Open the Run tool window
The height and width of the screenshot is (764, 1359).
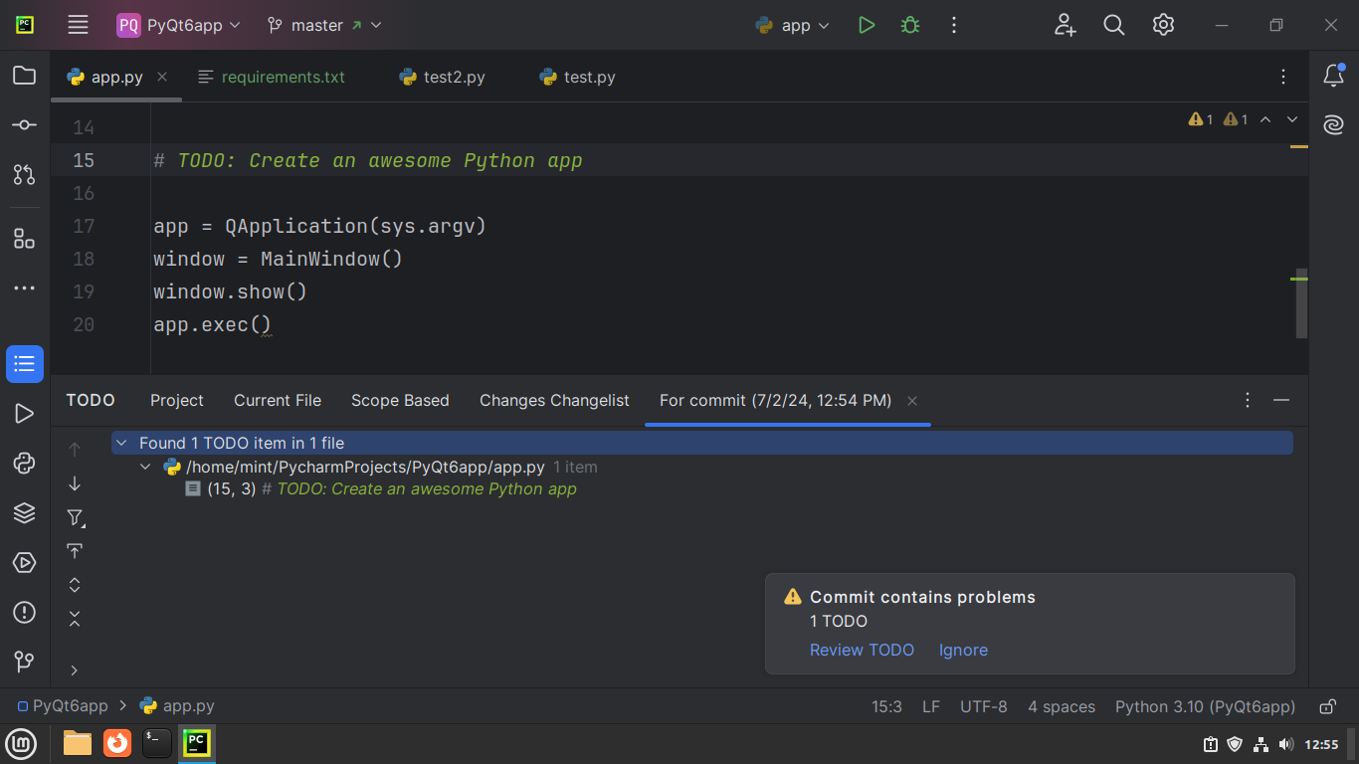[24, 414]
